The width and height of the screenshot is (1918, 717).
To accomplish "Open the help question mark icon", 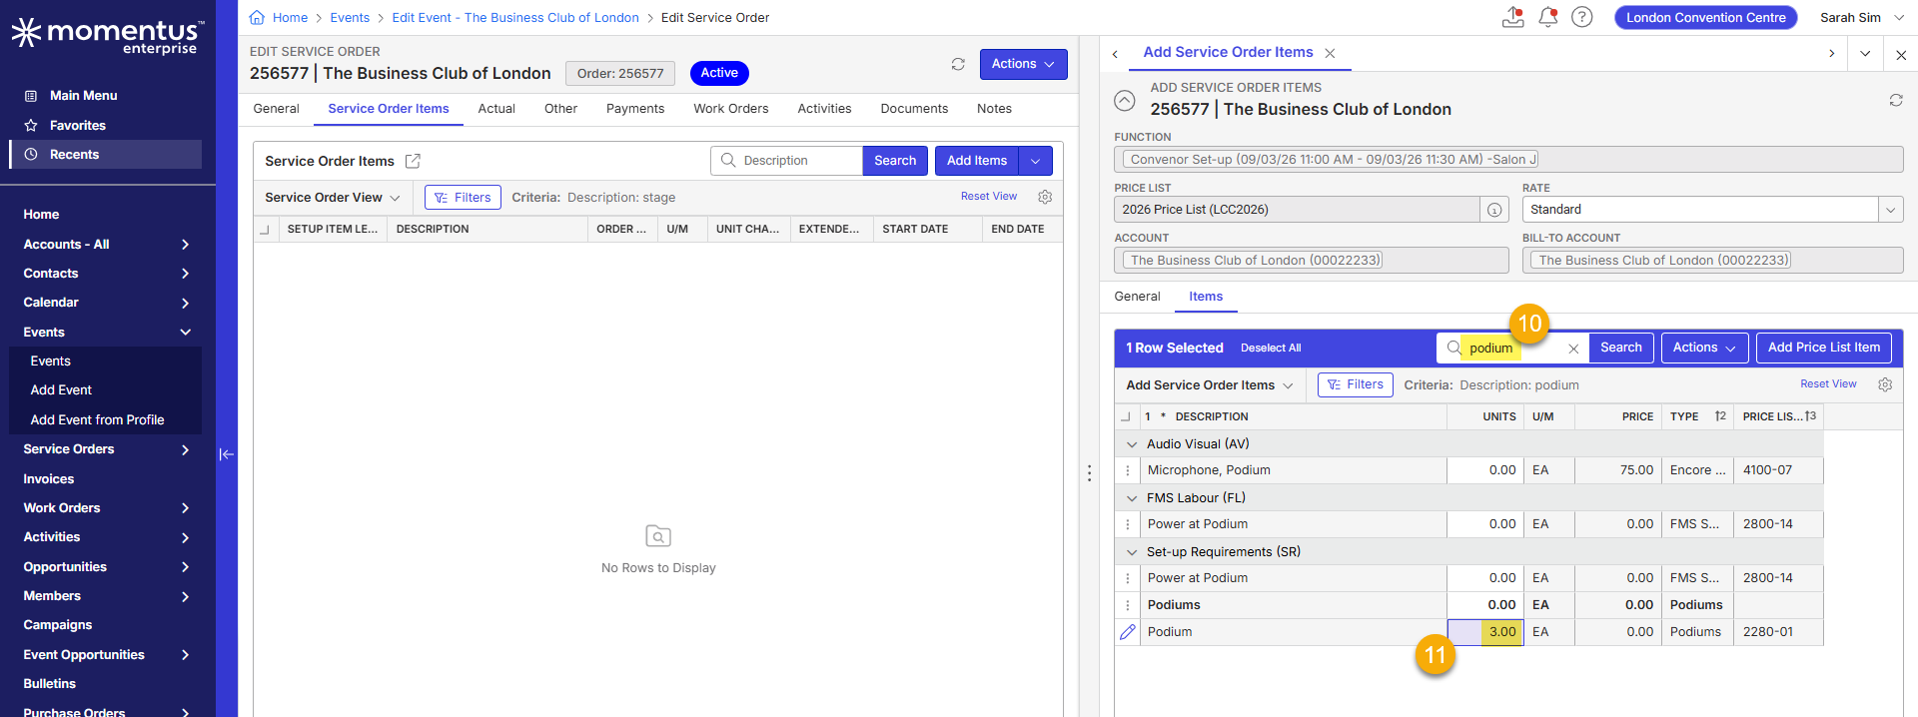I will pyautogui.click(x=1581, y=17).
